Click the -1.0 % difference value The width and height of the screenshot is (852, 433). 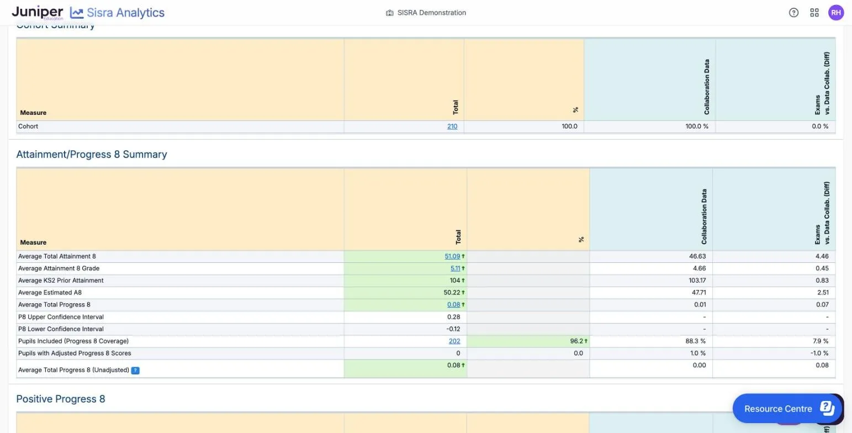pyautogui.click(x=819, y=353)
